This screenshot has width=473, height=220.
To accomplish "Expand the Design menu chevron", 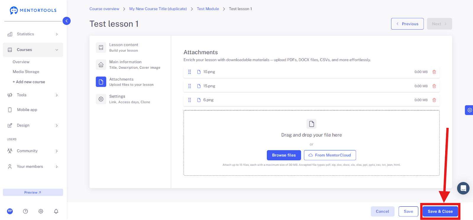I will point(57,126).
